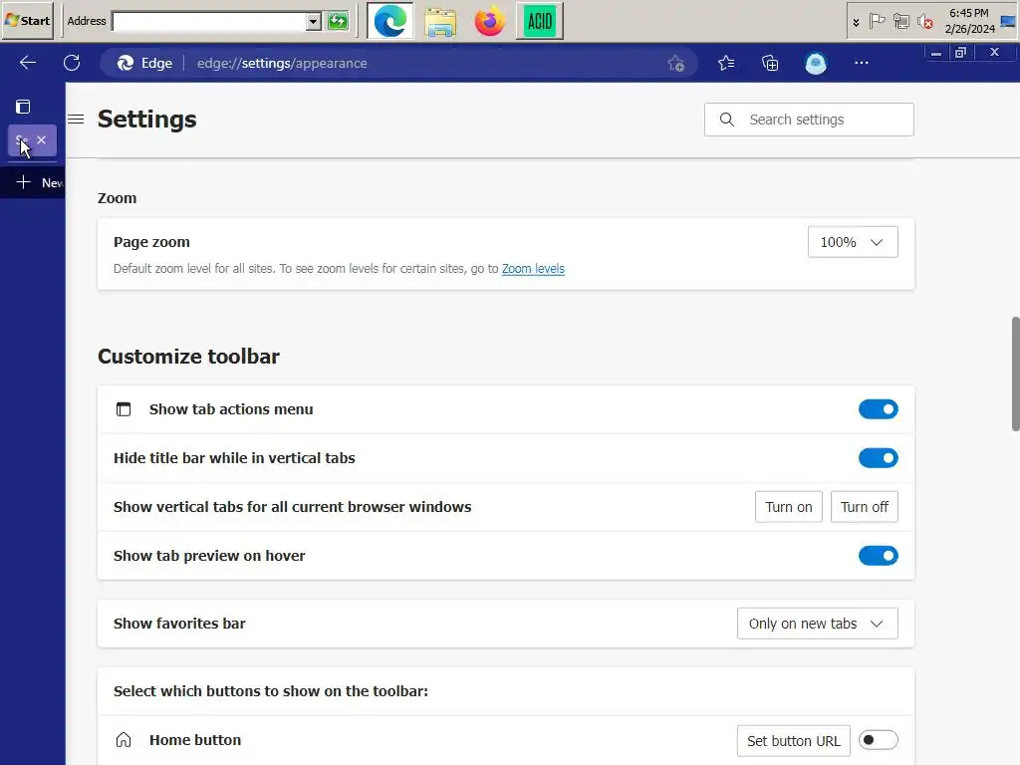The width and height of the screenshot is (1020, 765).
Task: Click the Zoom section heading
Action: click(118, 198)
